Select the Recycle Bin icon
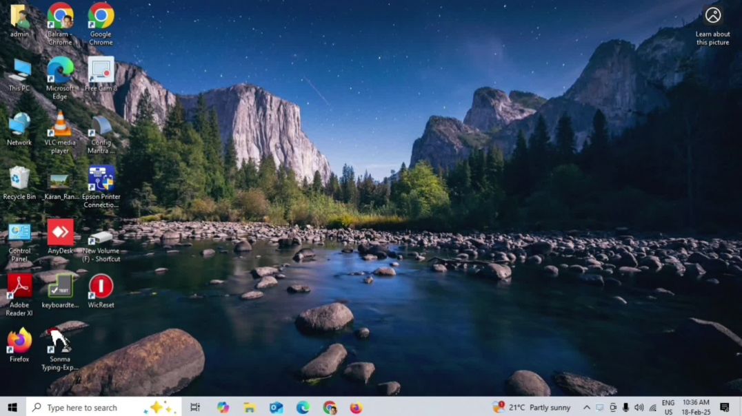This screenshot has height=416, width=742. click(19, 183)
